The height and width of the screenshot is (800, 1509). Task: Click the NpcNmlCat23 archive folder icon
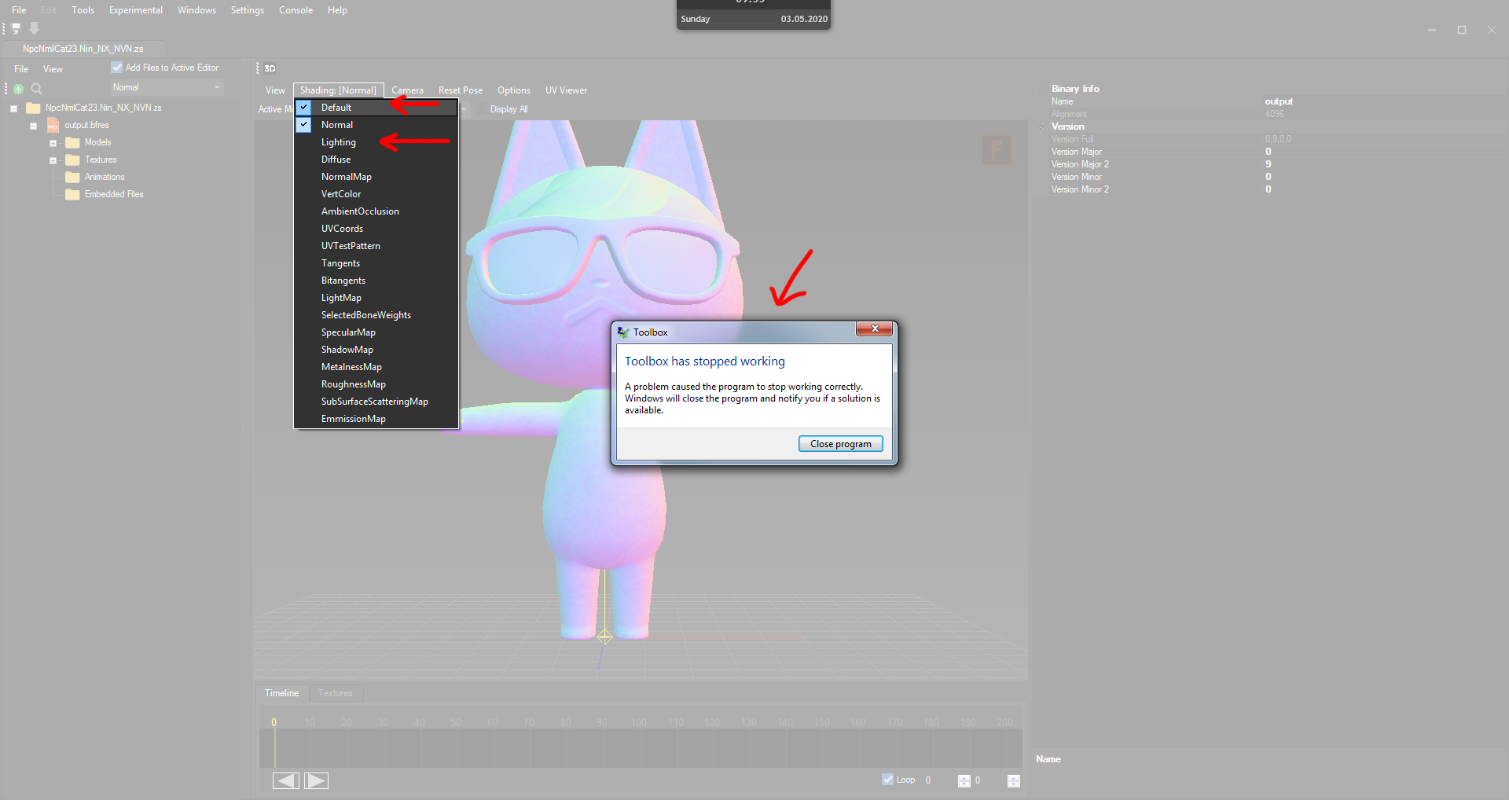[33, 108]
